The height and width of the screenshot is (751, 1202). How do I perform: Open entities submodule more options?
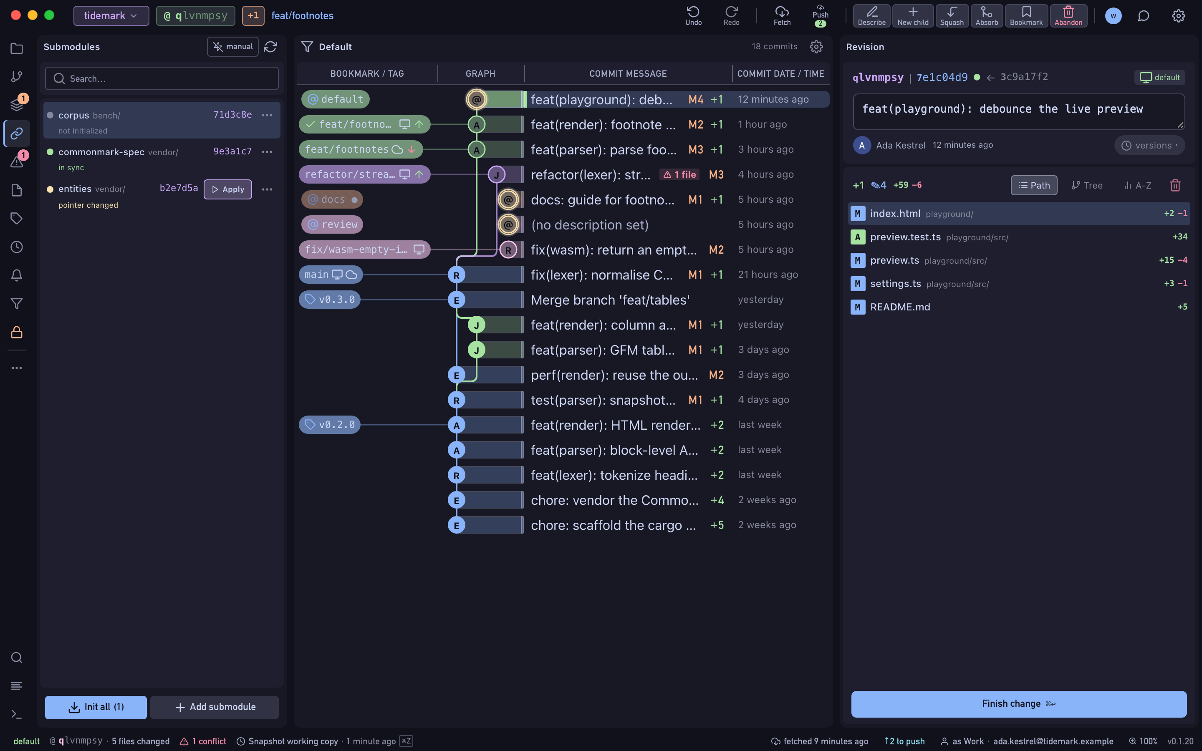click(267, 189)
